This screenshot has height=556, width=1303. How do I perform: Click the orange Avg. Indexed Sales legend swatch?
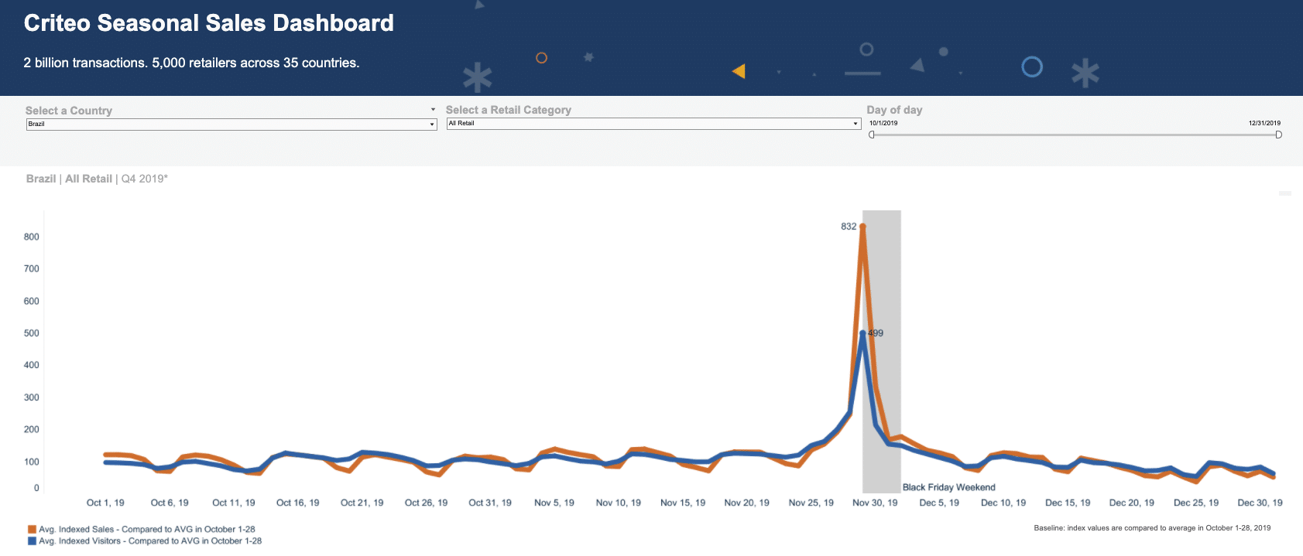32,530
